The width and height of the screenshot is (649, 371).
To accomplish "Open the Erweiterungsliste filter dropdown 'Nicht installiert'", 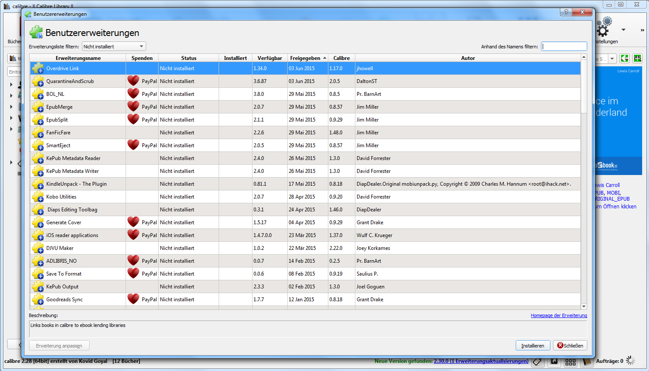I will (x=114, y=46).
